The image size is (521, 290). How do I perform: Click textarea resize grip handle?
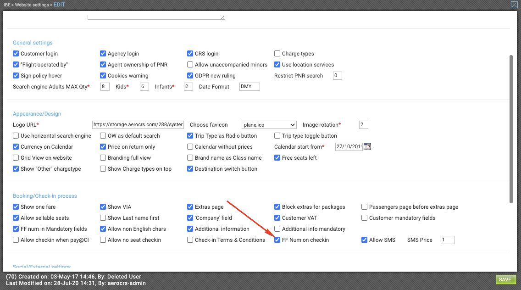click(223, 17)
